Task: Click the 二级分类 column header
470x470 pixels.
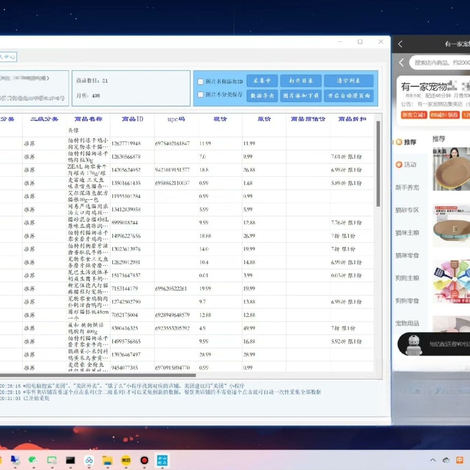Action: click(45, 119)
